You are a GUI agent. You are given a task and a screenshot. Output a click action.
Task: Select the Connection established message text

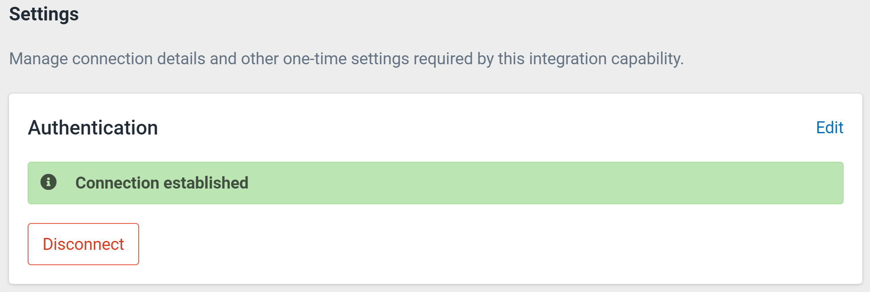coord(162,183)
